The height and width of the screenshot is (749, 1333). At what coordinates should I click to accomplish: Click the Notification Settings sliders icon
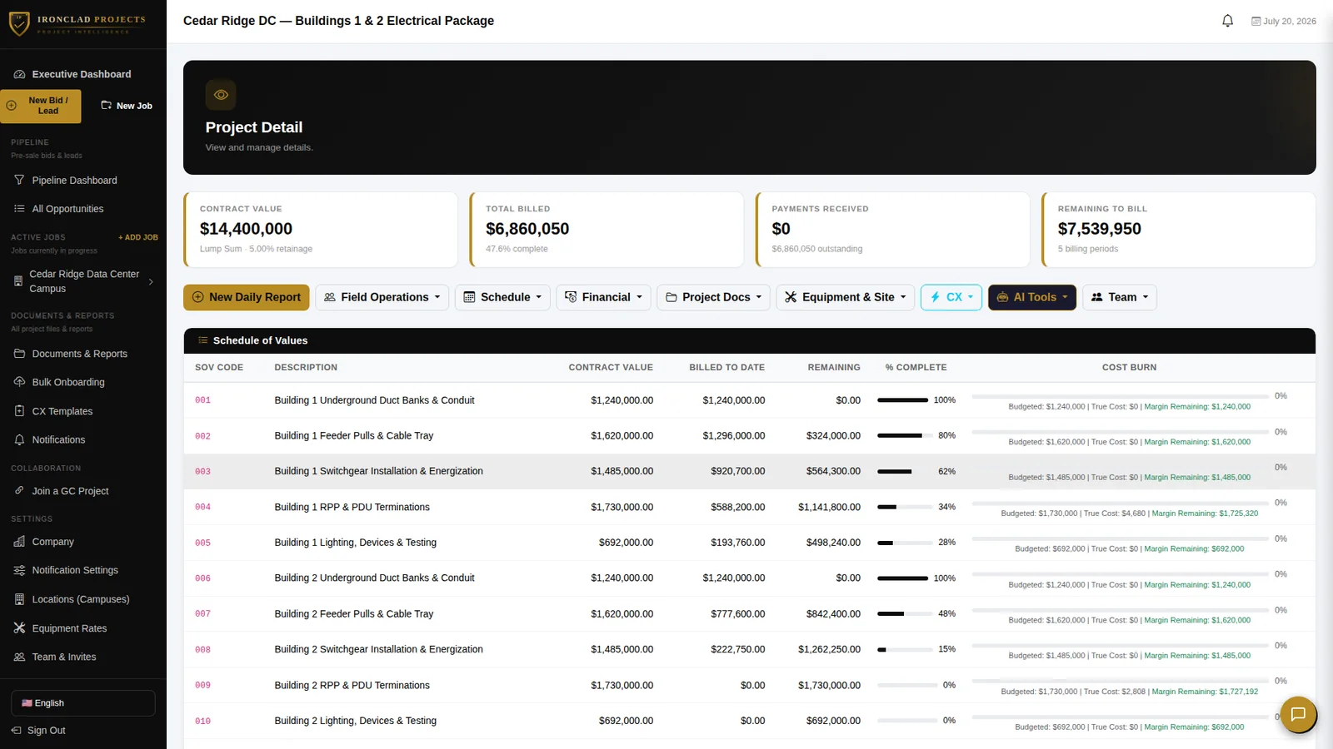(19, 570)
